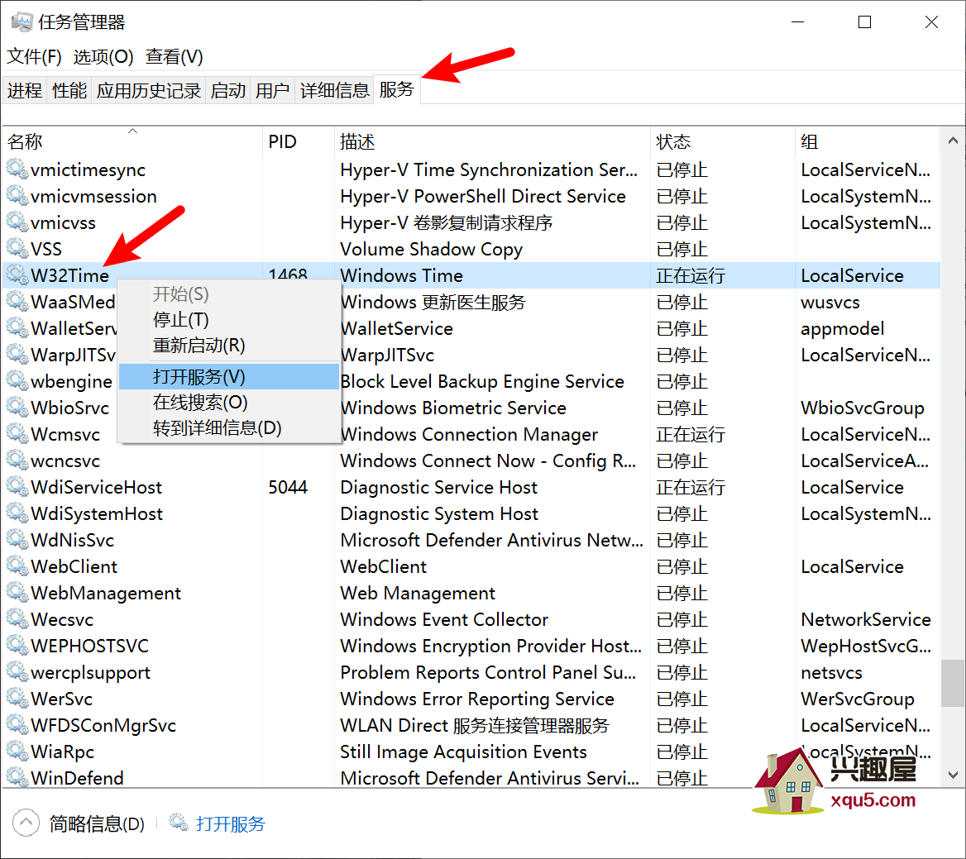Click the service icon next to WbioSrvc
This screenshot has width=966, height=859.
coord(17,408)
